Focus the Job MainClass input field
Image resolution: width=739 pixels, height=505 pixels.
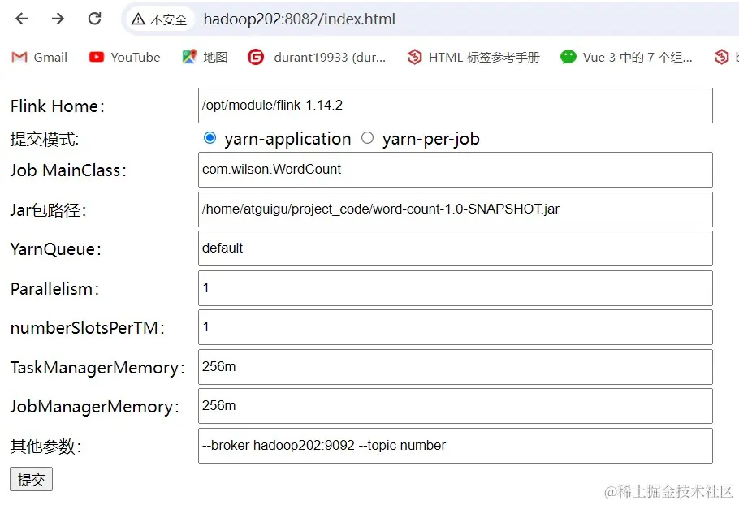click(456, 170)
